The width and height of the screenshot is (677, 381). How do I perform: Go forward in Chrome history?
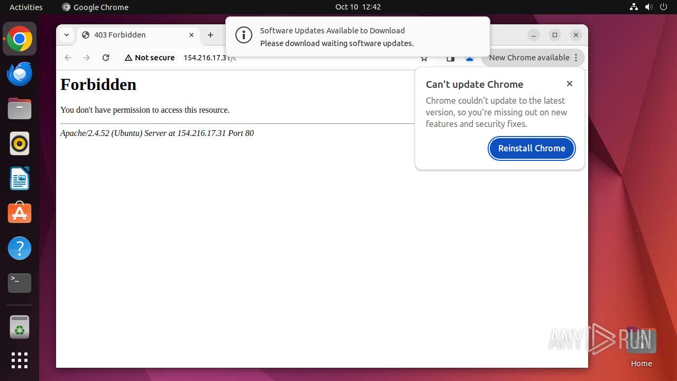tap(87, 58)
